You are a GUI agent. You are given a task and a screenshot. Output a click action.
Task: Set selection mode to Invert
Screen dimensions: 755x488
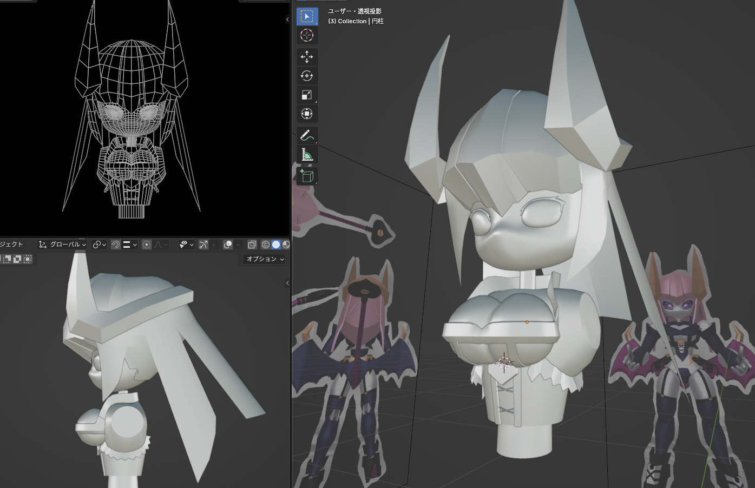tap(17, 259)
